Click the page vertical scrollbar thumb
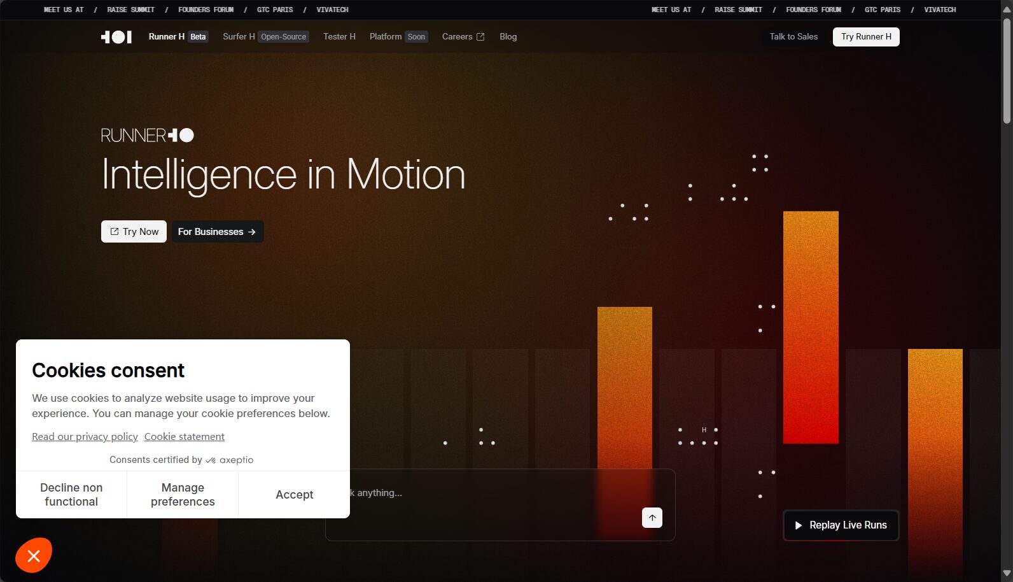The image size is (1013, 582). point(1007,70)
